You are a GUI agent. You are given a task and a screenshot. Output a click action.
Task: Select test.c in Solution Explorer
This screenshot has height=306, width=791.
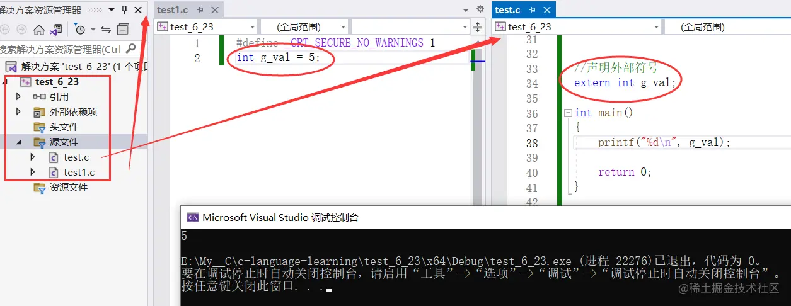pos(76,157)
